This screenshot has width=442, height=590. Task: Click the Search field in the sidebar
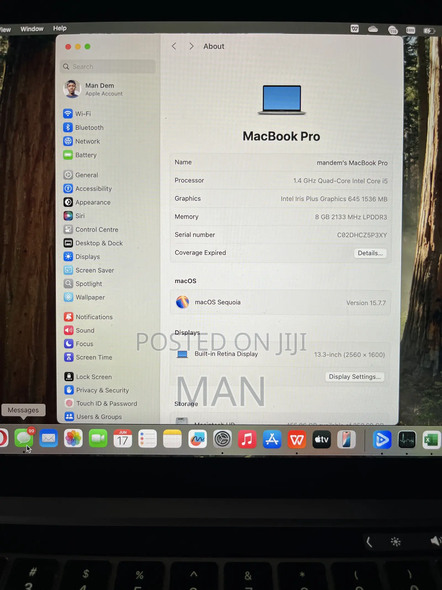click(107, 67)
